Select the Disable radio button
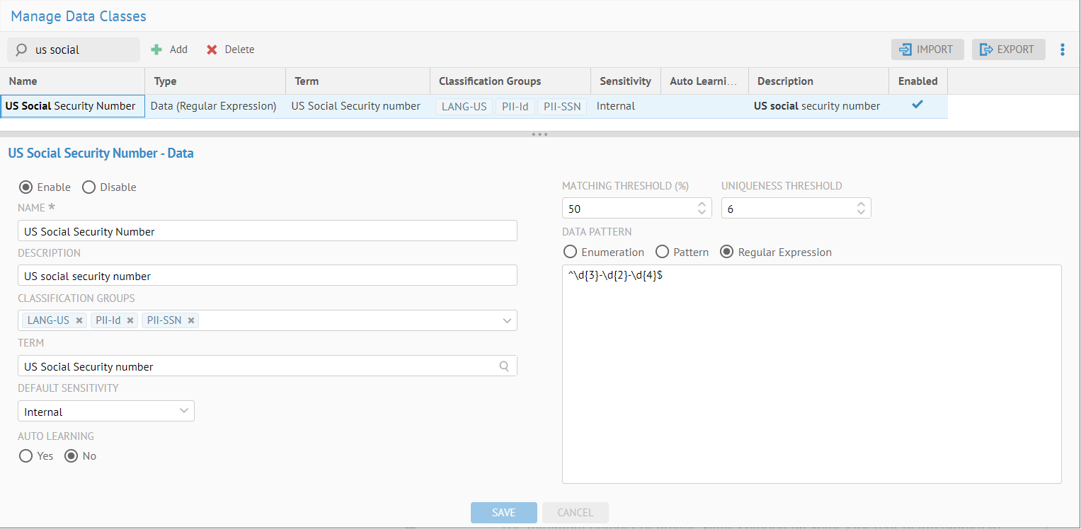 point(89,187)
